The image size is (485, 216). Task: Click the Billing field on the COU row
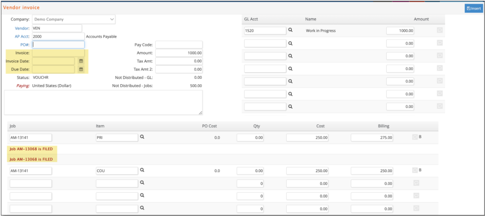pyautogui.click(x=372, y=171)
